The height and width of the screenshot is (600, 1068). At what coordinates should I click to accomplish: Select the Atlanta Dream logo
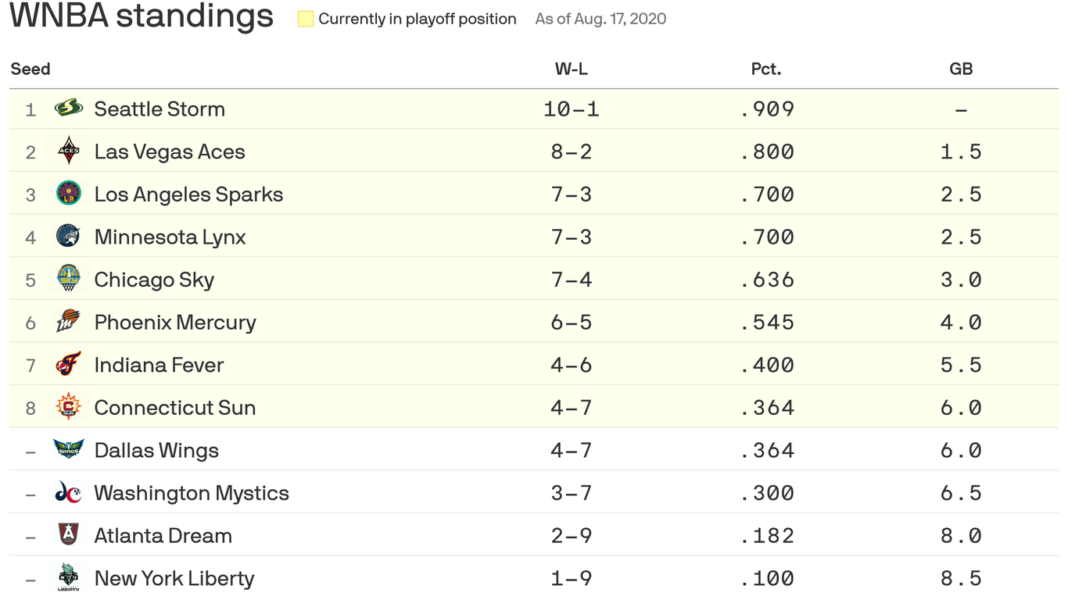(69, 534)
